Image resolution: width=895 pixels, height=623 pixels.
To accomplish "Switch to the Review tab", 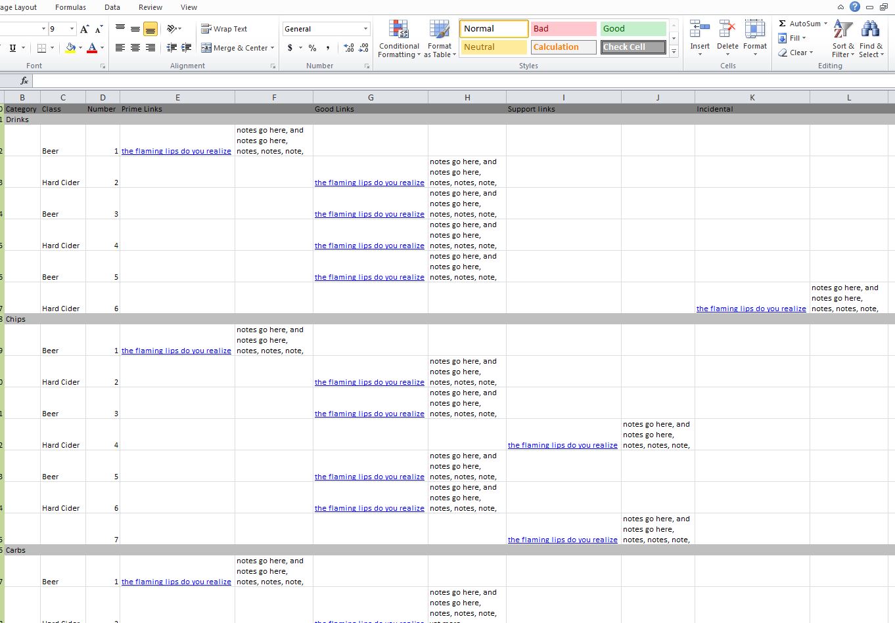I will tap(150, 7).
